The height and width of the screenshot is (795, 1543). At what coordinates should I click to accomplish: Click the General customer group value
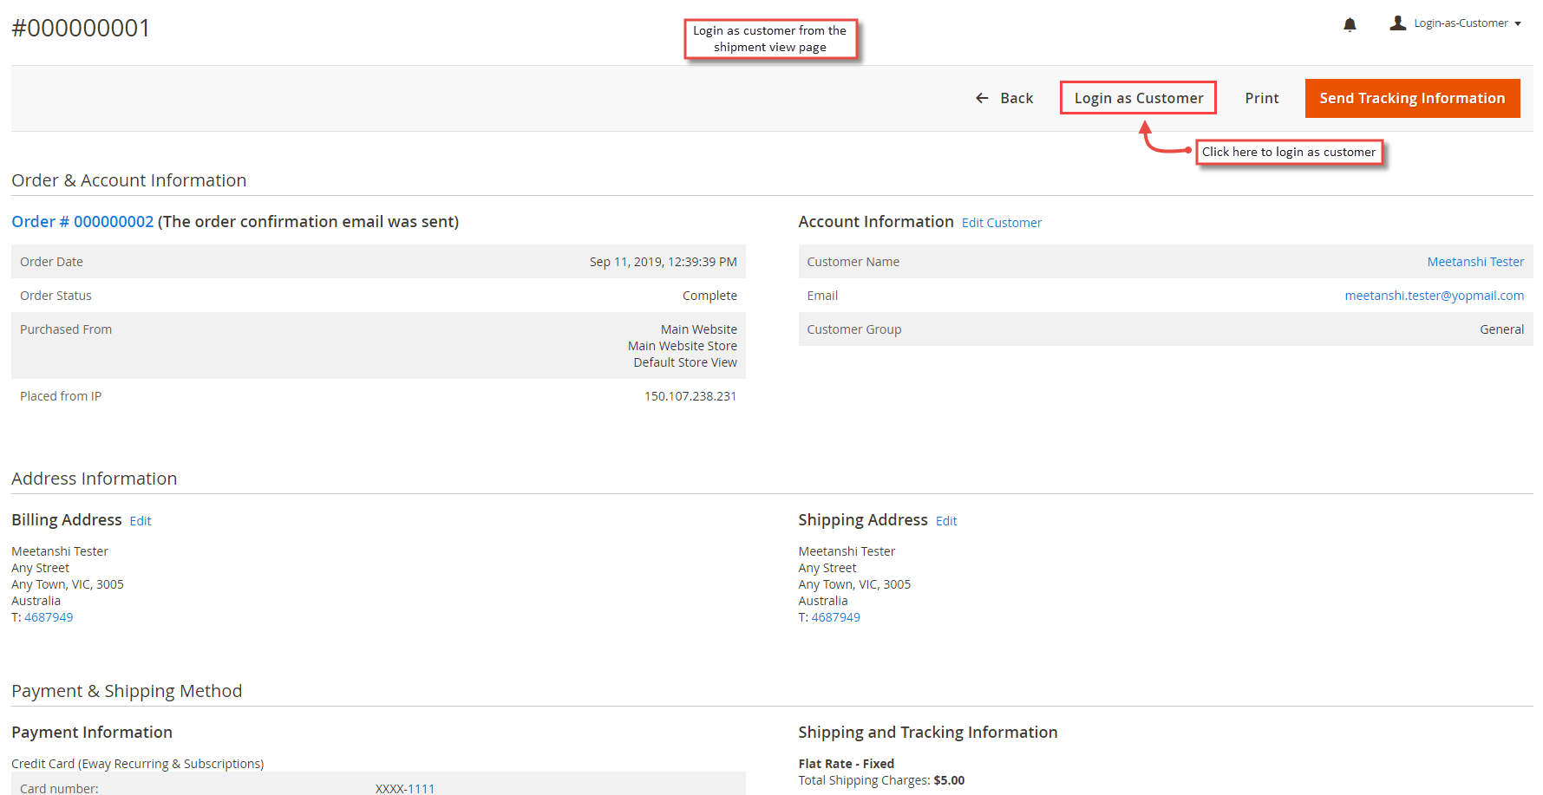pos(1501,329)
